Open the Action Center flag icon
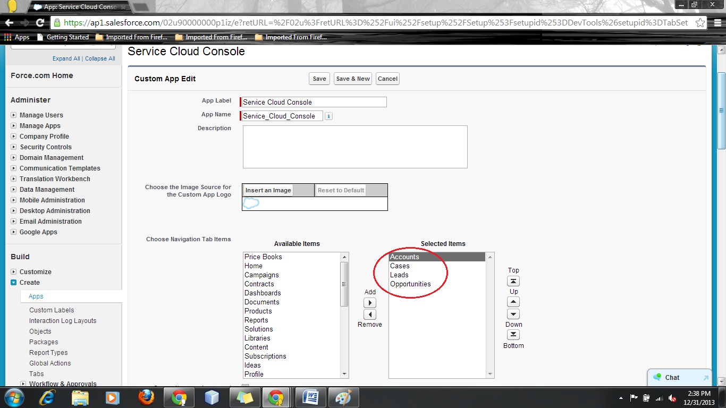Image resolution: width=726 pixels, height=408 pixels. coord(634,398)
